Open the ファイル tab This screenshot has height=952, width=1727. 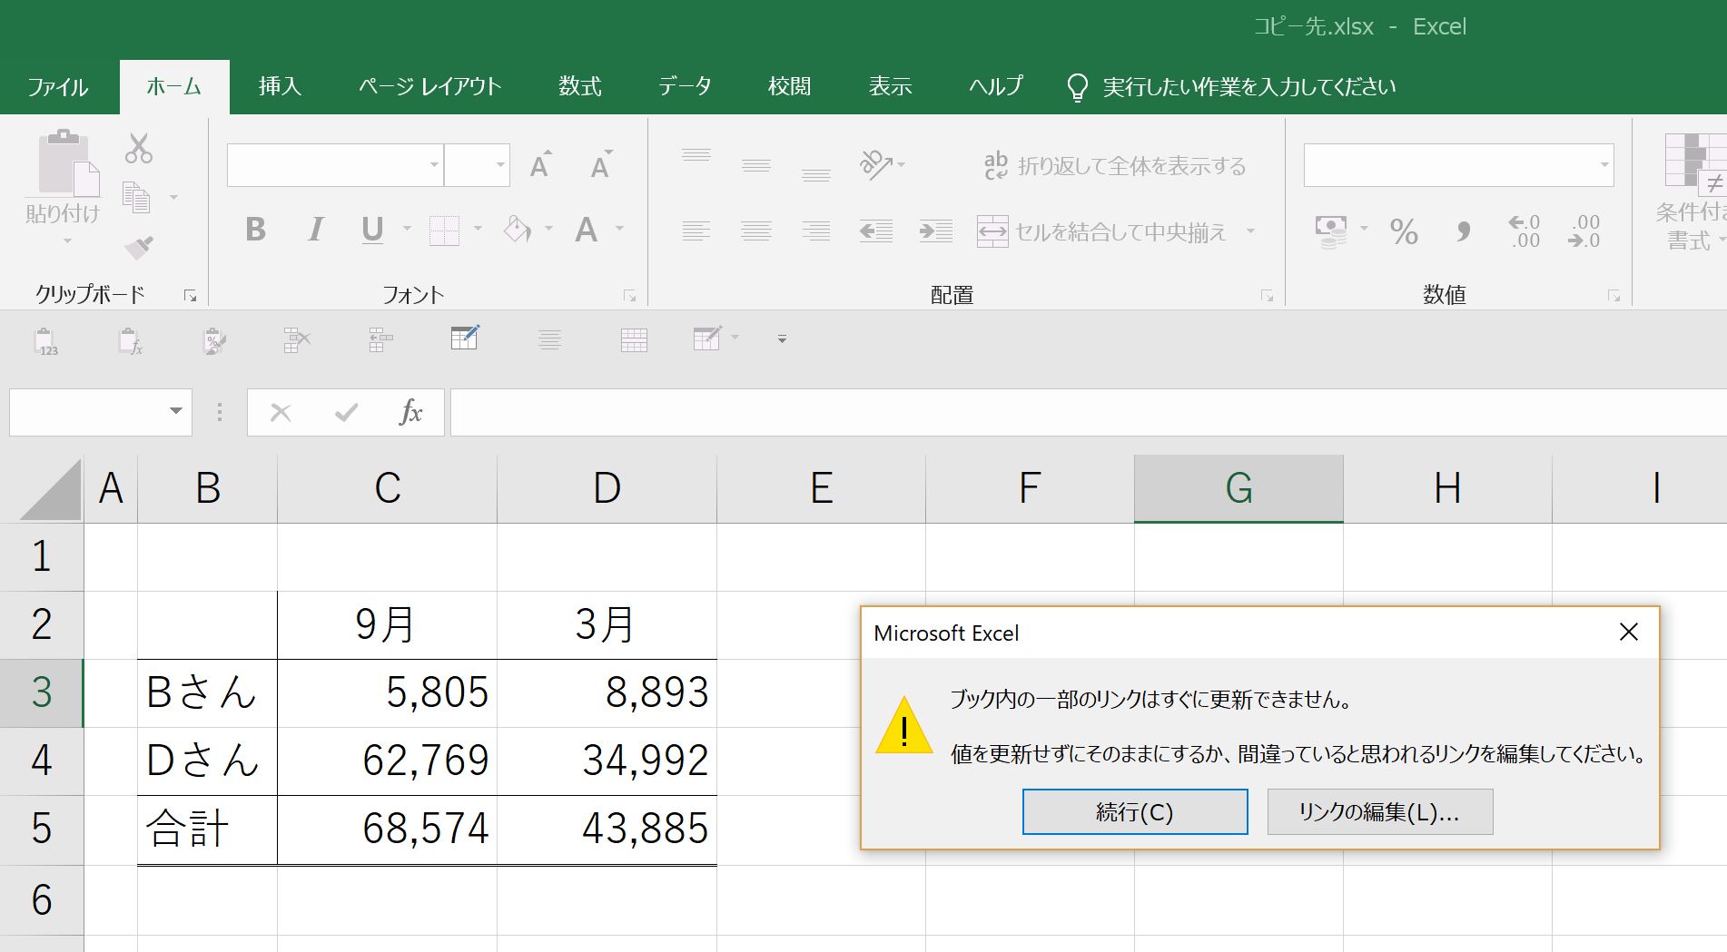point(58,86)
